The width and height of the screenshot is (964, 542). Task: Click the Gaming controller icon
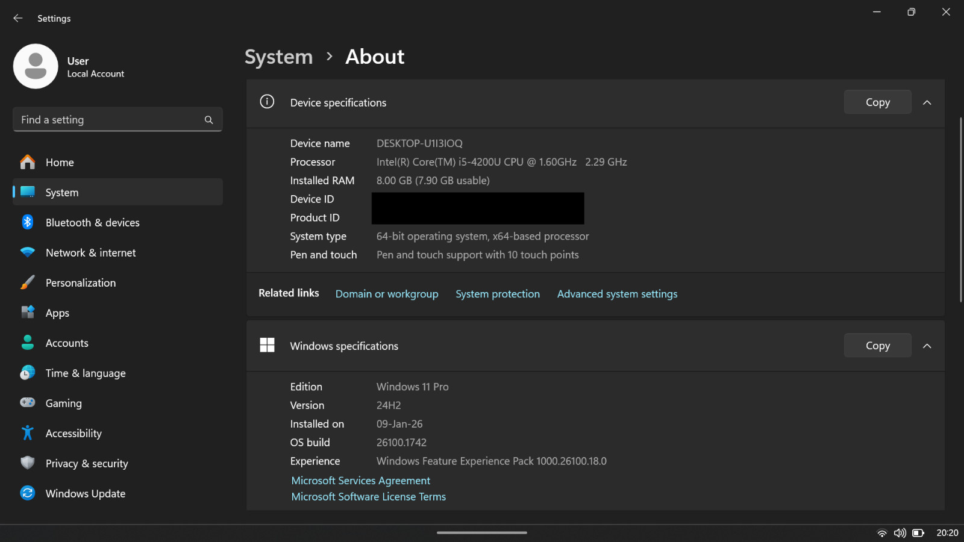tap(28, 402)
